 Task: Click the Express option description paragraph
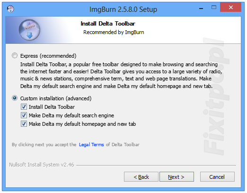tap(121, 75)
